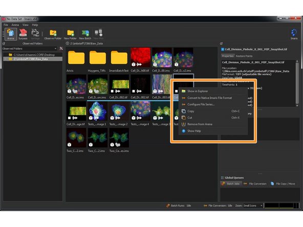Click the Global Queues heading
303x227 pixels.
(x=234, y=177)
